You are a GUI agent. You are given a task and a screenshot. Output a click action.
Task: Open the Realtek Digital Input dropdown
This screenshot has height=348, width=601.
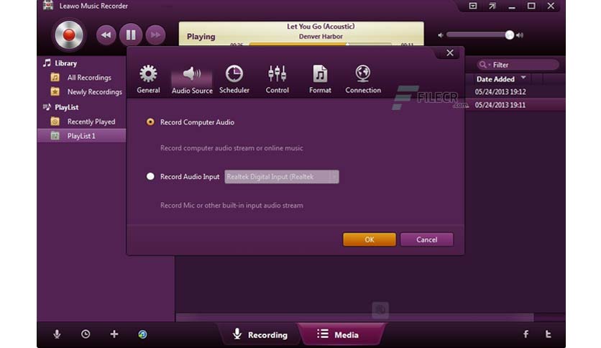[282, 177]
